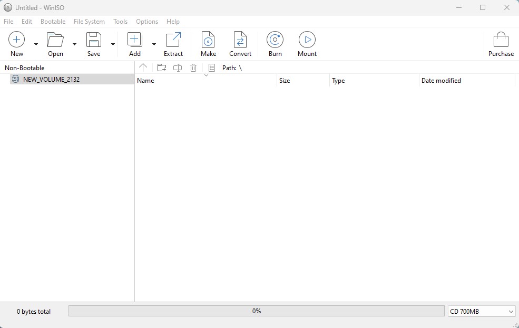
Task: Open the Options menu
Action: [147, 22]
